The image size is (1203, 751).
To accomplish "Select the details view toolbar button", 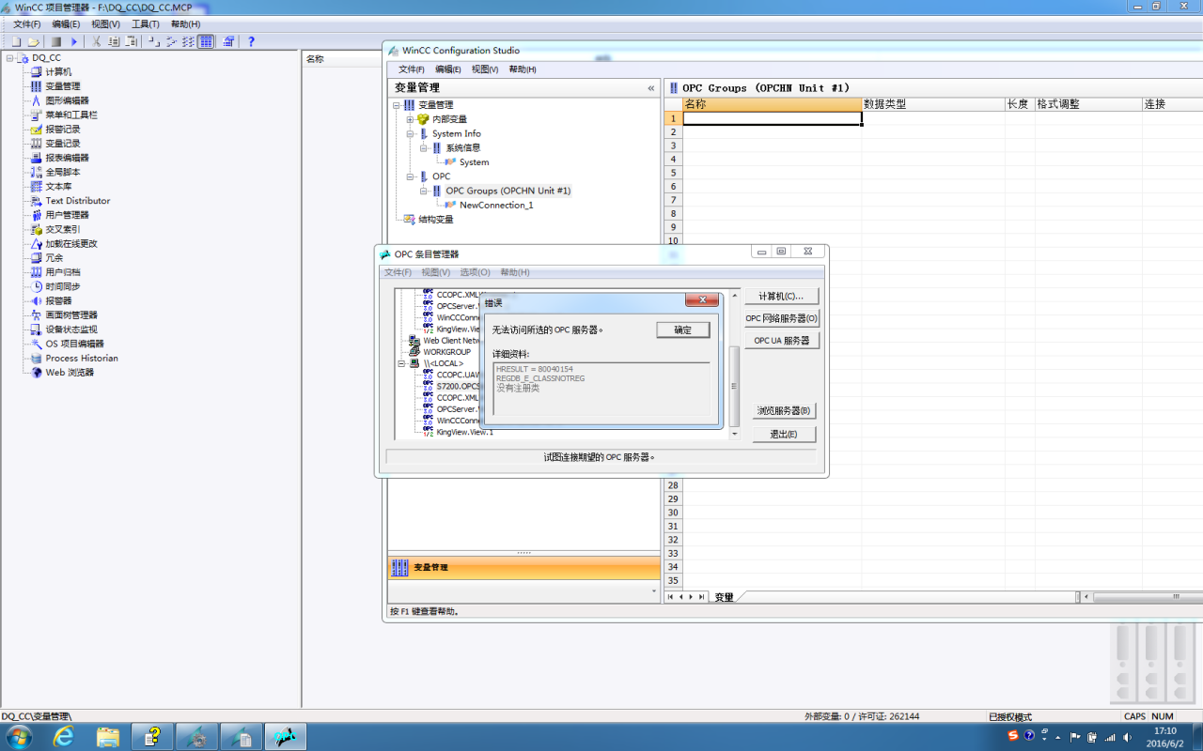I will [x=206, y=41].
